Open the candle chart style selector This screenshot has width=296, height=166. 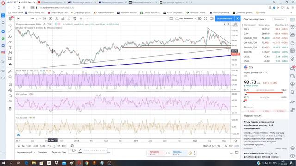pyautogui.click(x=45, y=18)
